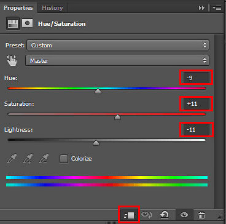The width and height of the screenshot is (226, 224).
Task: Click the Saturation slider handle
Action: pos(117,117)
